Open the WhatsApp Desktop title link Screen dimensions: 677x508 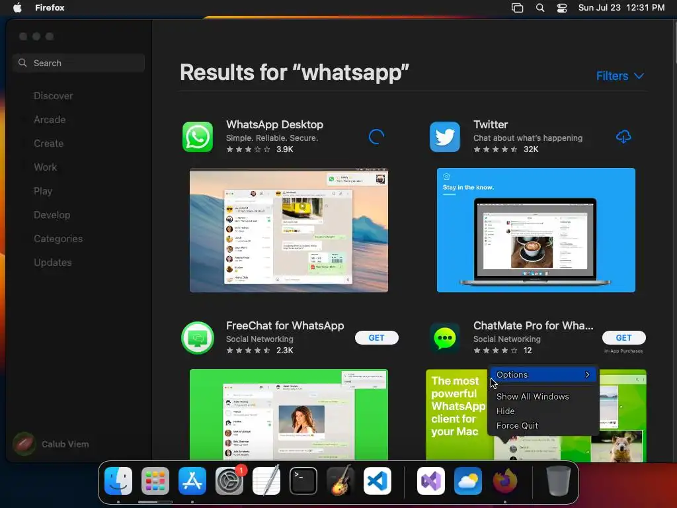point(274,124)
